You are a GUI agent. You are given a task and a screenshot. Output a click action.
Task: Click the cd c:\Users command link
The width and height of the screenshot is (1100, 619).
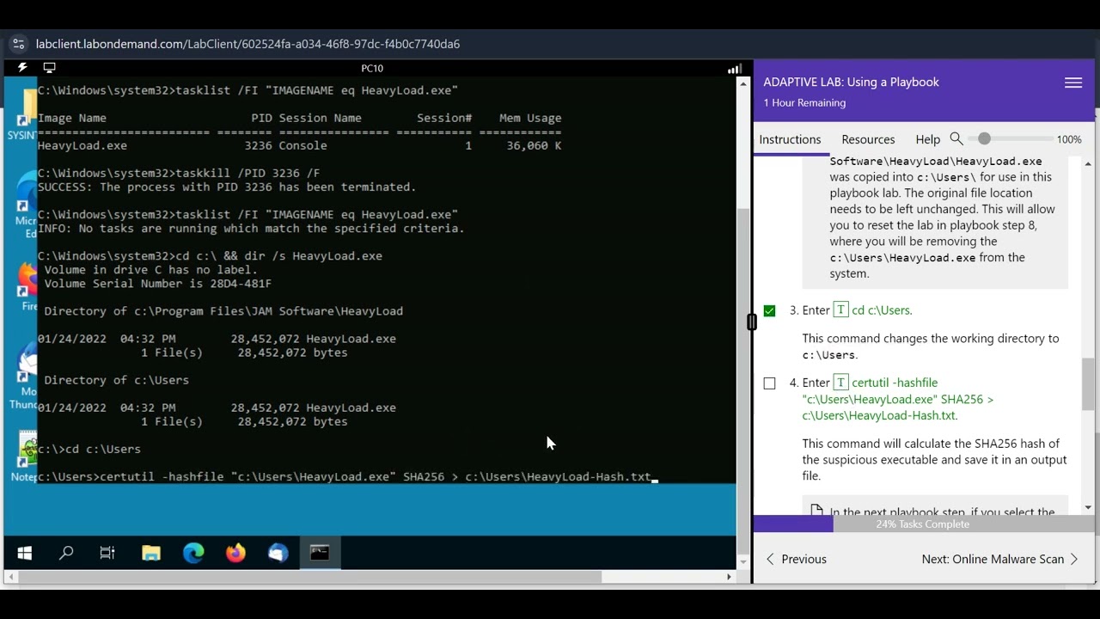pos(882,310)
